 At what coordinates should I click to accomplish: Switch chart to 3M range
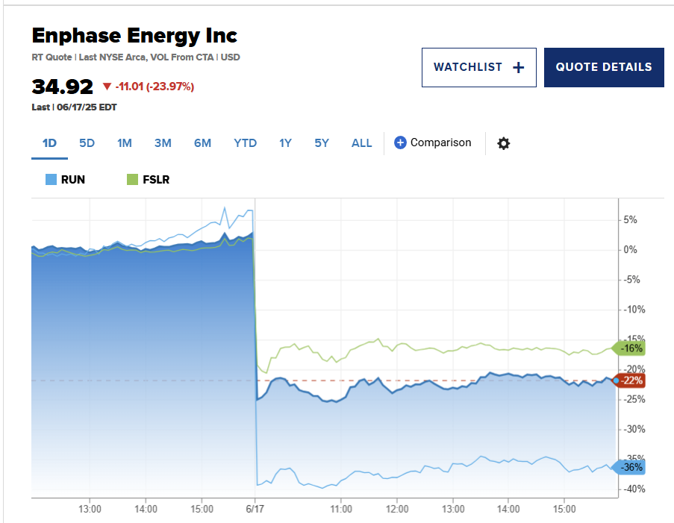click(163, 143)
